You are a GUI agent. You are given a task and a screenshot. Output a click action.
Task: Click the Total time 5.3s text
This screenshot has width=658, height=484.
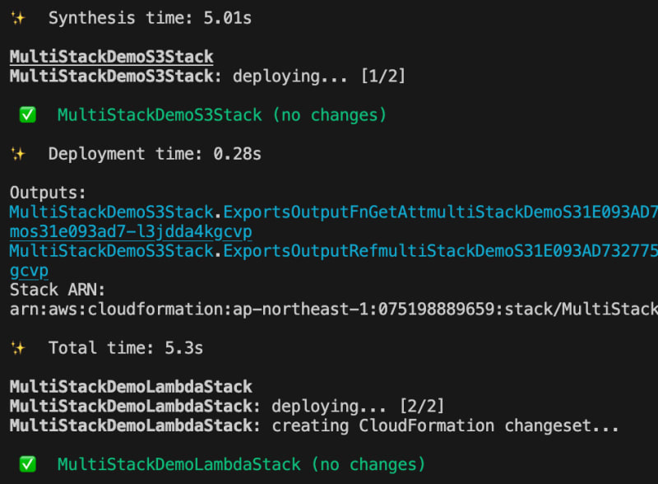[125, 348]
